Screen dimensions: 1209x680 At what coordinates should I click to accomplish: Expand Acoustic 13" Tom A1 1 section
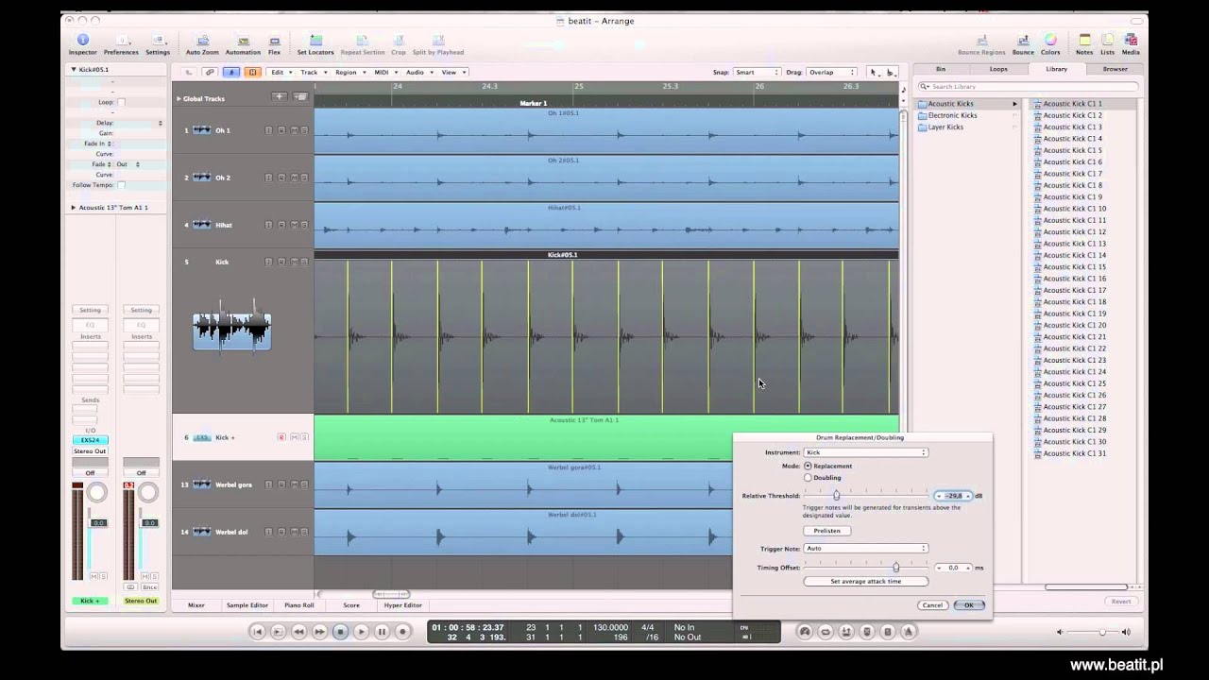click(74, 207)
